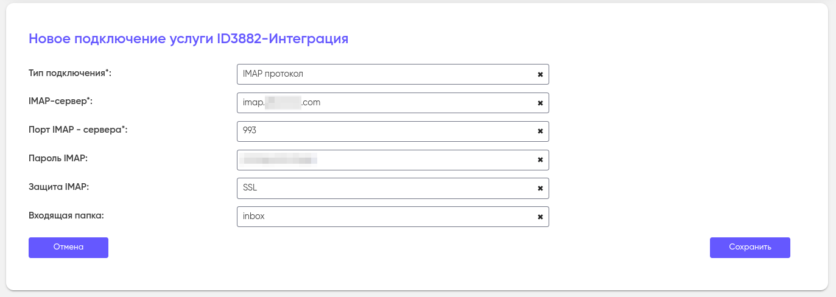Click the Порт IMAP - сервера label
The image size is (836, 297).
[x=78, y=130]
